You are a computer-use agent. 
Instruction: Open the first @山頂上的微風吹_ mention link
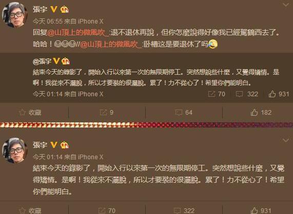[x=78, y=33]
